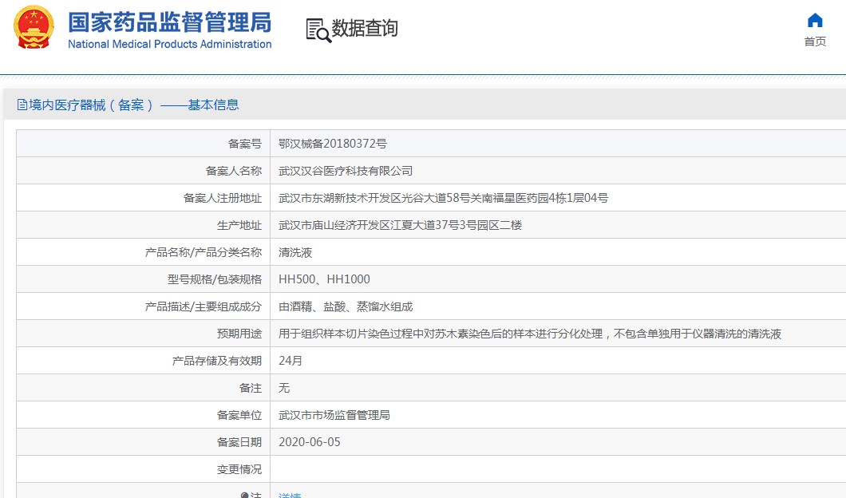Image resolution: width=846 pixels, height=498 pixels.
Task: Select the company name 武汉汉谷医疗科技有限公司
Action: tap(346, 171)
